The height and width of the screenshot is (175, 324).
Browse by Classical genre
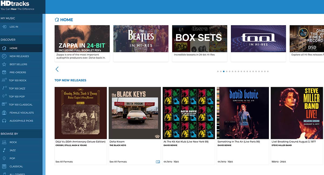[16, 166]
